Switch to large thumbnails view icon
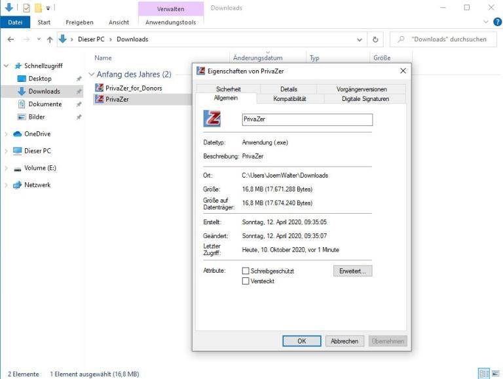 (x=494, y=374)
